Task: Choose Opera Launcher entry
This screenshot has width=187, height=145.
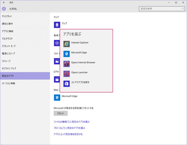Action: [x=86, y=74]
